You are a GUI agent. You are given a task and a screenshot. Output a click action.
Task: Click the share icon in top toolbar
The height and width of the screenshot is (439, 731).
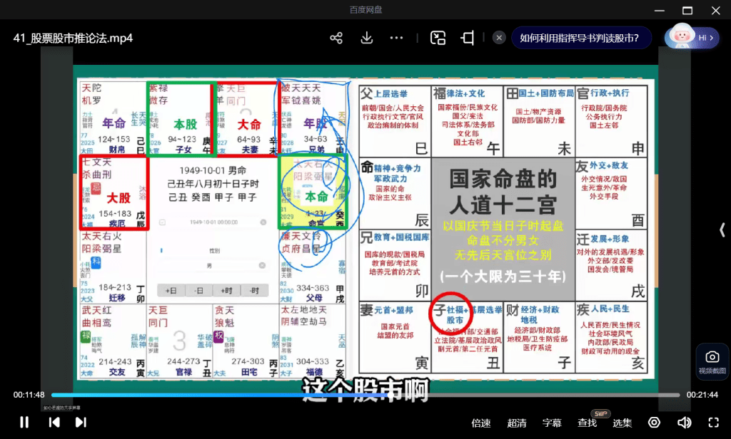click(x=337, y=38)
